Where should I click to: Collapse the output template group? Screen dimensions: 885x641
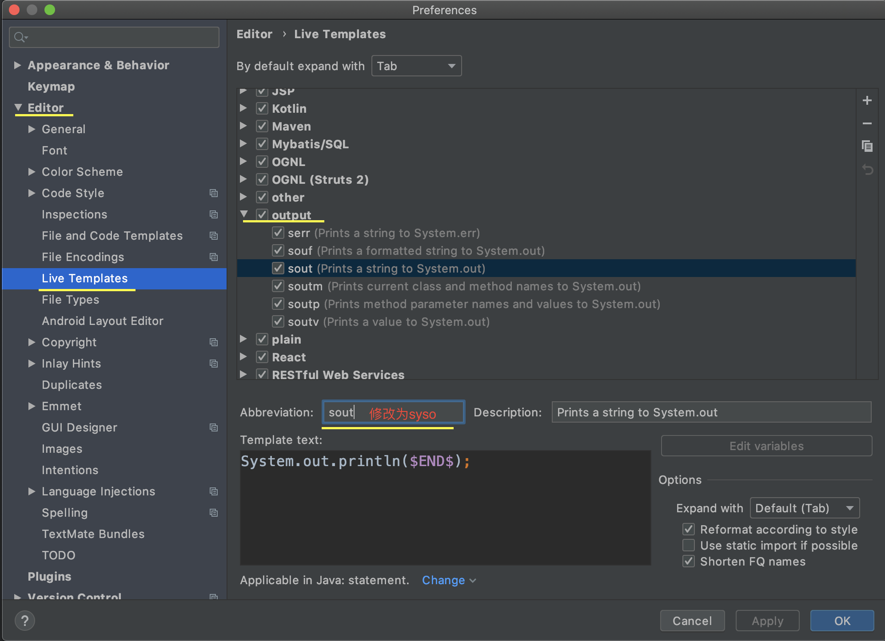pos(244,214)
